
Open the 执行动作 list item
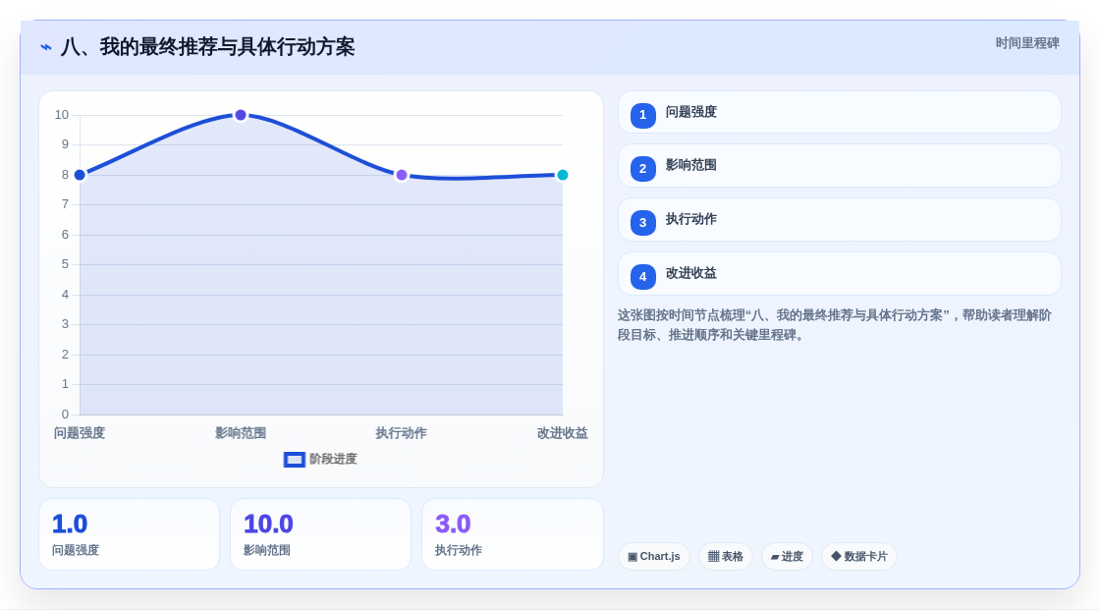[839, 220]
